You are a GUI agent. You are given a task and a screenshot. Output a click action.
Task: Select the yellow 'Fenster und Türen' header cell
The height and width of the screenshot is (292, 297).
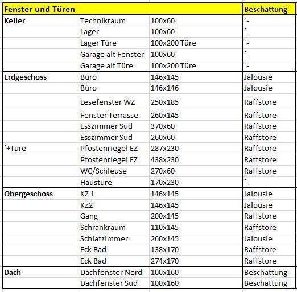click(x=122, y=9)
